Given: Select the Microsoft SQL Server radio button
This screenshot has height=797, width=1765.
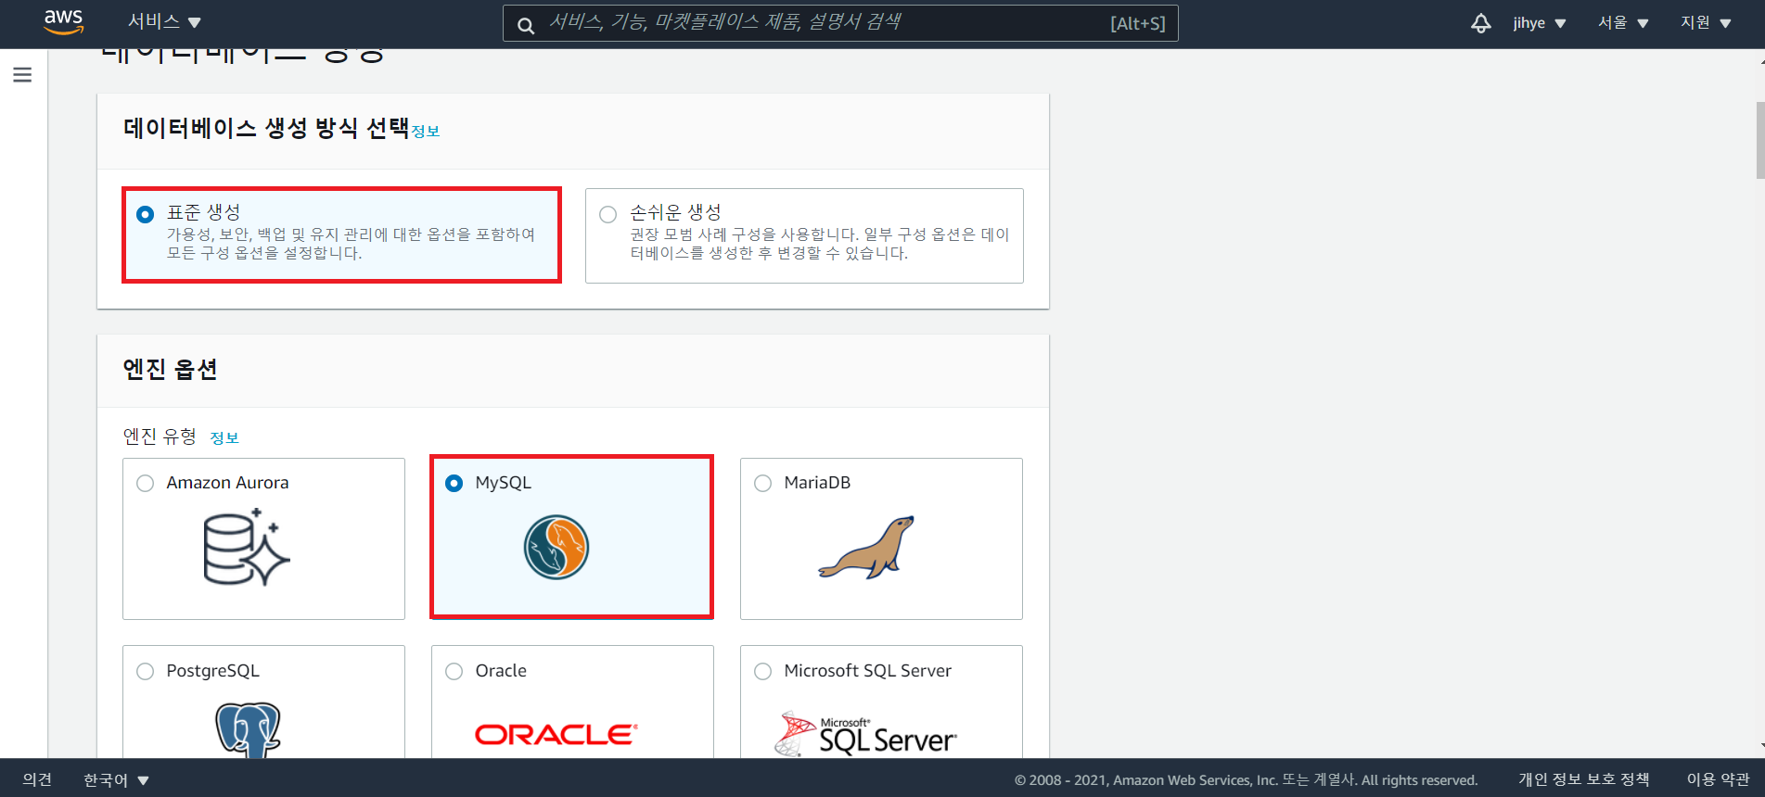Looking at the screenshot, I should 762,672.
